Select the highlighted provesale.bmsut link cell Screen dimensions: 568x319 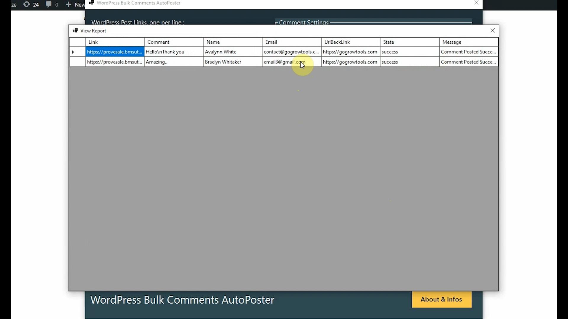114,52
